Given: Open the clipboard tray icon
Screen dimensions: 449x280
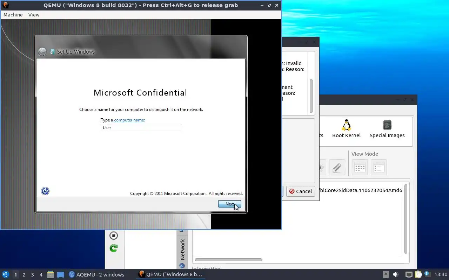Looking at the screenshot, I should click(x=418, y=274).
